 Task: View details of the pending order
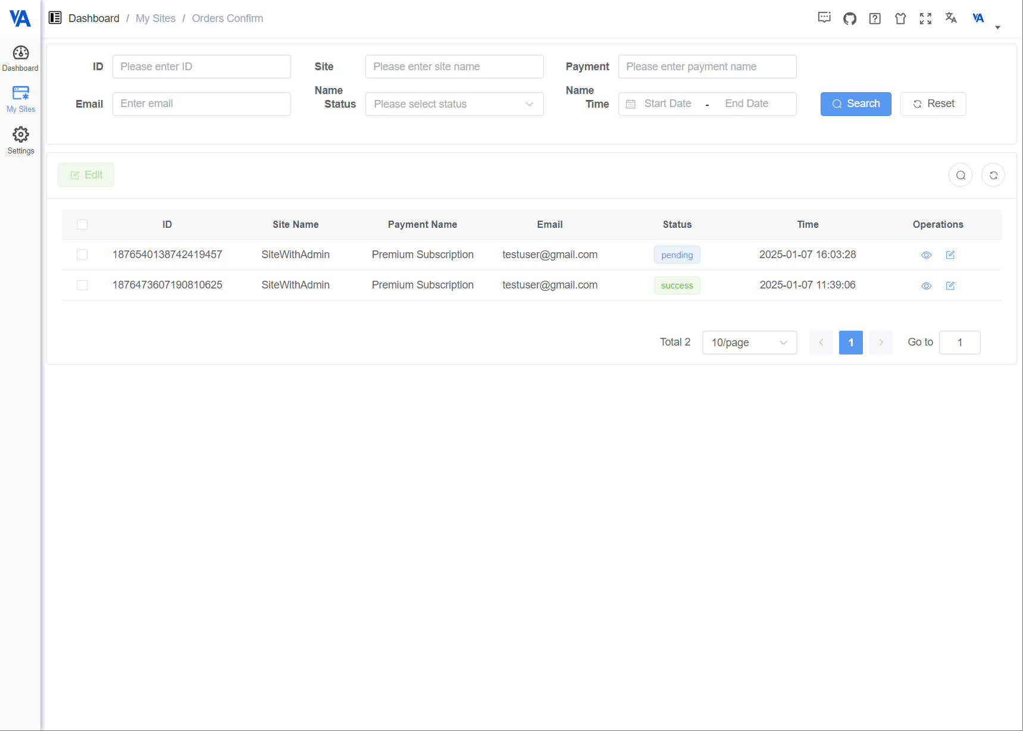[926, 255]
